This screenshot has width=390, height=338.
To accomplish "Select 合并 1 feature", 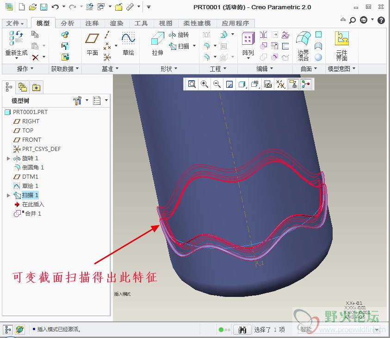I will coord(27,213).
